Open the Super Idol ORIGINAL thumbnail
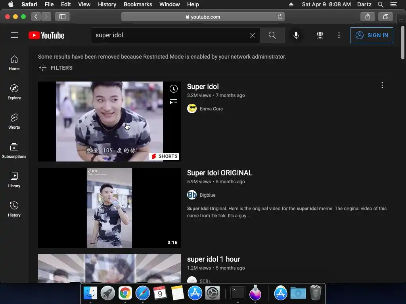 click(109, 208)
